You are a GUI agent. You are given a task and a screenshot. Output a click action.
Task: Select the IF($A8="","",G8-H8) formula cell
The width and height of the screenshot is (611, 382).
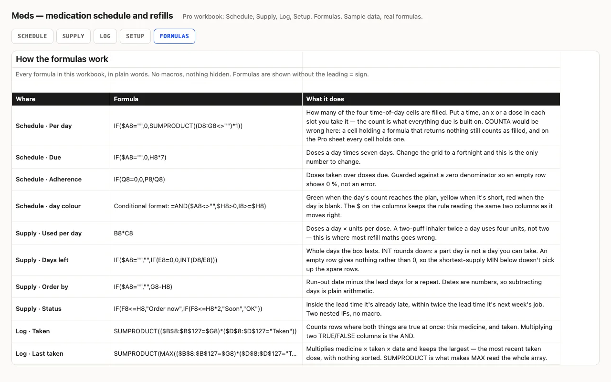pyautogui.click(x=206, y=286)
